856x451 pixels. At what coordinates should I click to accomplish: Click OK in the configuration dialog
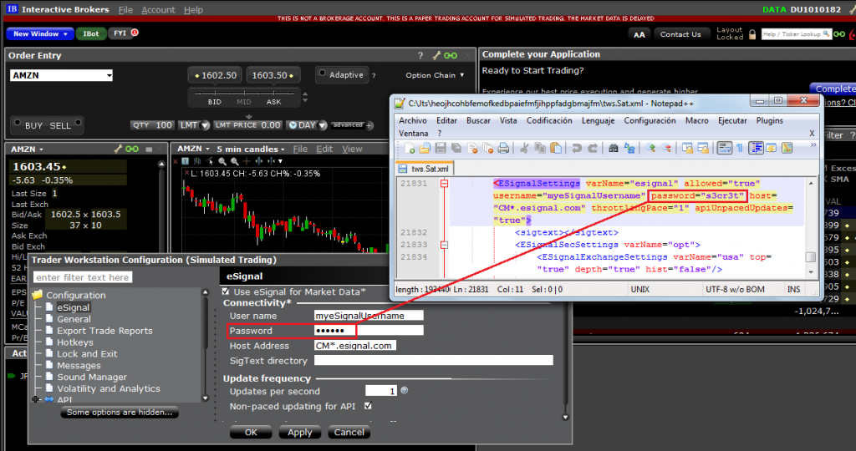[x=251, y=433]
